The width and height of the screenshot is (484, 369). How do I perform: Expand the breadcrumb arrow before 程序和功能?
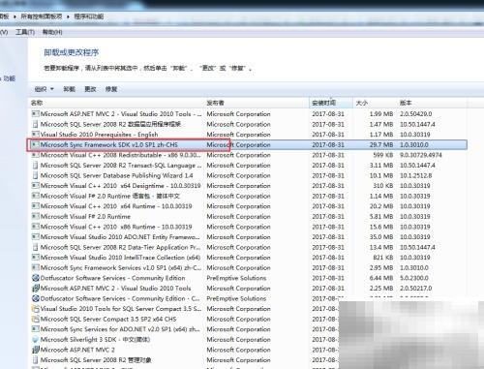69,16
